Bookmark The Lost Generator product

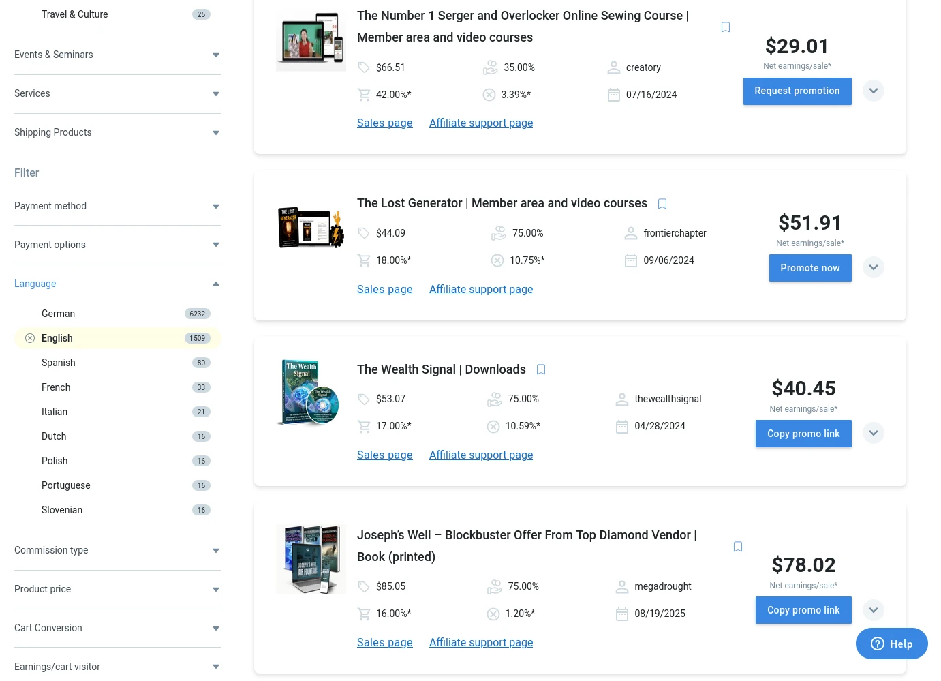[662, 203]
